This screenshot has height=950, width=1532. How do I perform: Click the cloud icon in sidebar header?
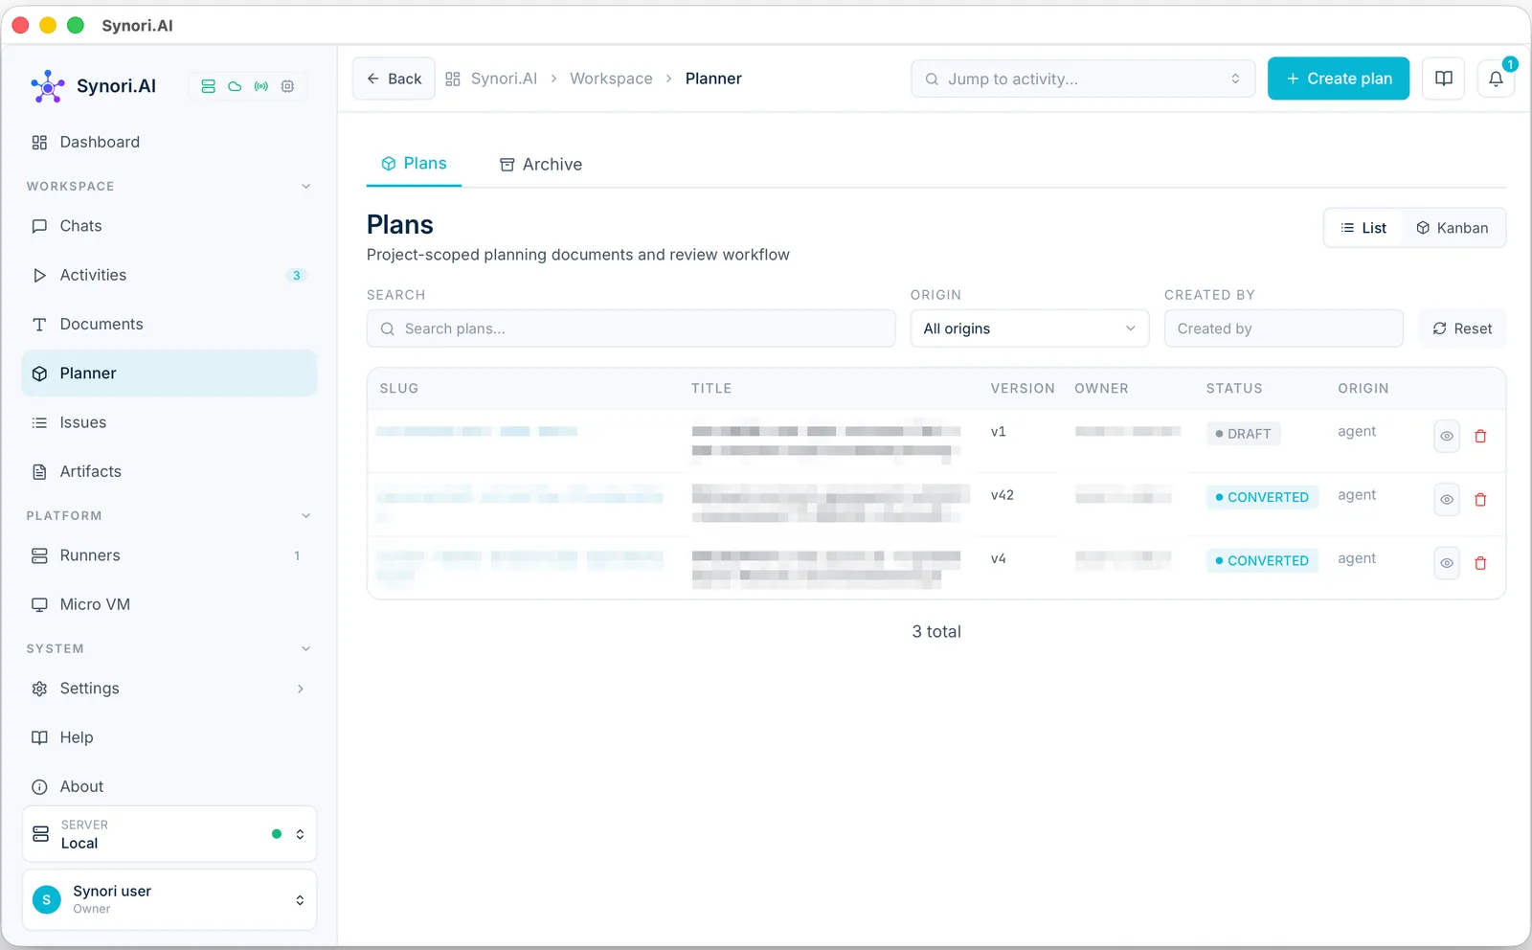coord(235,86)
